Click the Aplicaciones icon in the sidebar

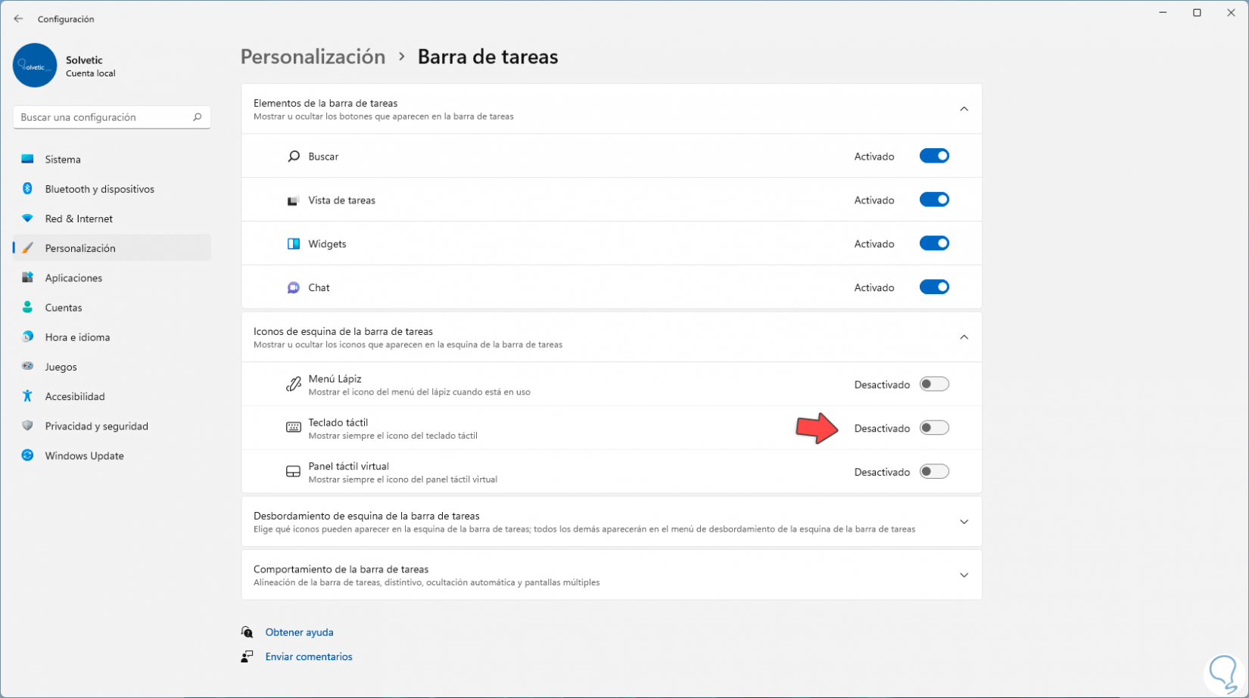click(x=27, y=278)
